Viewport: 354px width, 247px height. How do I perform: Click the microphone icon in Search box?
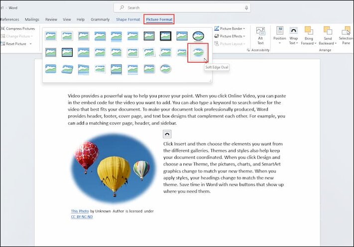[246, 7]
